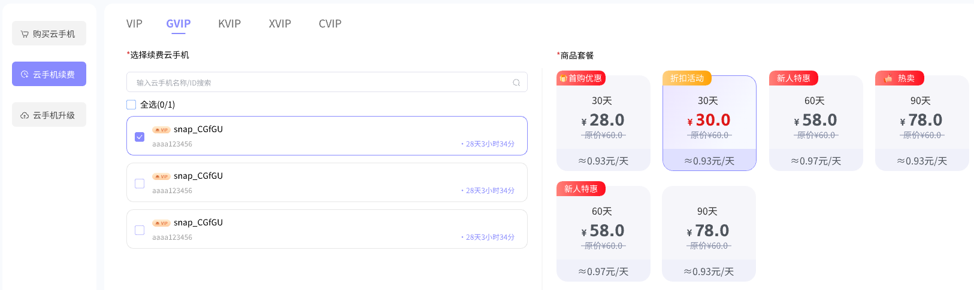974x290 pixels.
Task: Uncheck the first snap_CGfGU phone checkbox
Action: [x=140, y=137]
